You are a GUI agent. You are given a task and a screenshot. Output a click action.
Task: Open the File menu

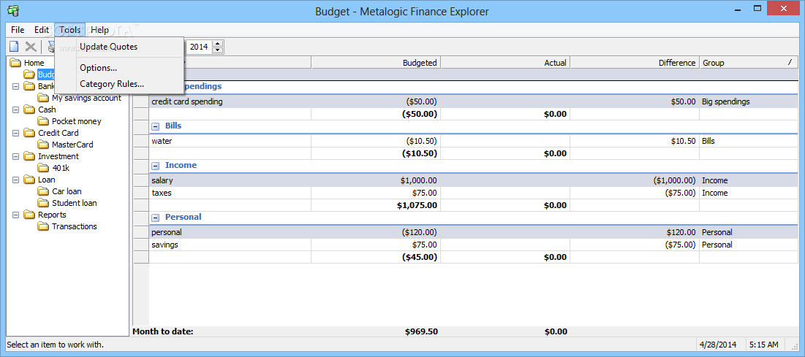coord(18,30)
